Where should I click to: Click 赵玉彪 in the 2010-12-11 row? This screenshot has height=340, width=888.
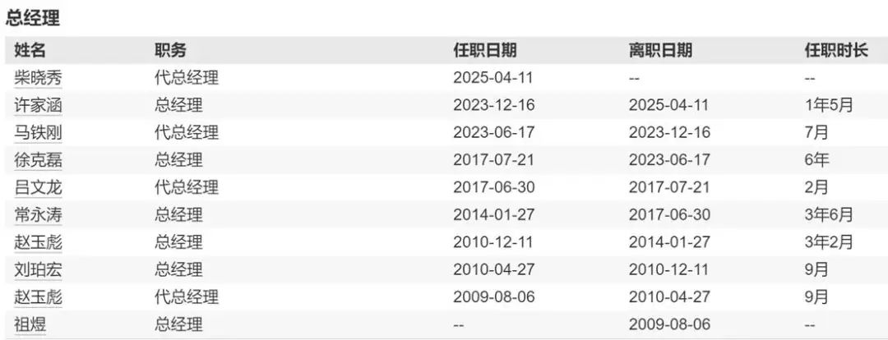click(38, 242)
